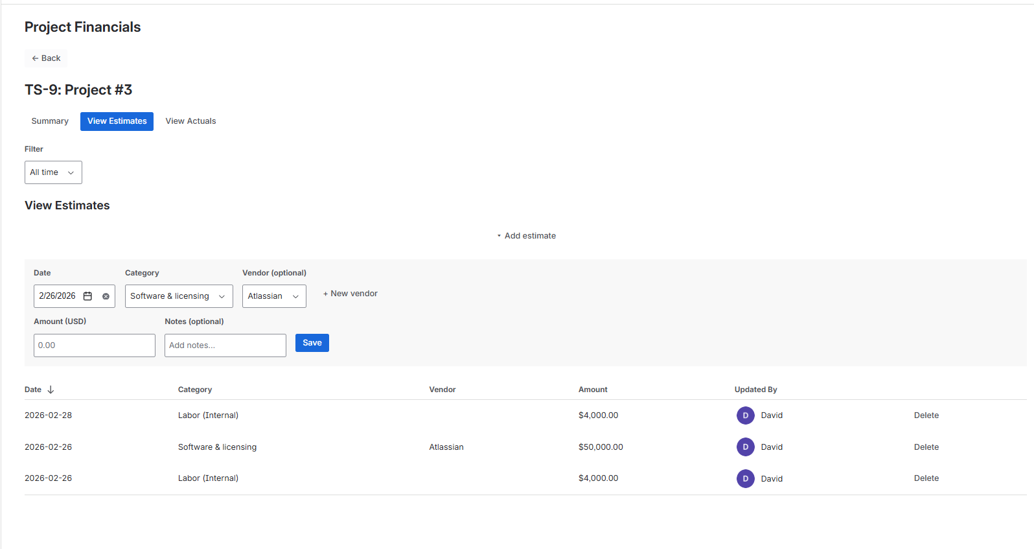Add a new vendor
The width and height of the screenshot is (1034, 549).
coord(350,294)
